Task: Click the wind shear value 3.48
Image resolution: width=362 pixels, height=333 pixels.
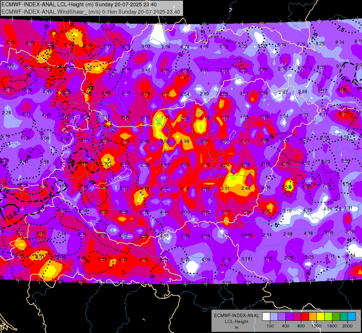Action: point(125,141)
